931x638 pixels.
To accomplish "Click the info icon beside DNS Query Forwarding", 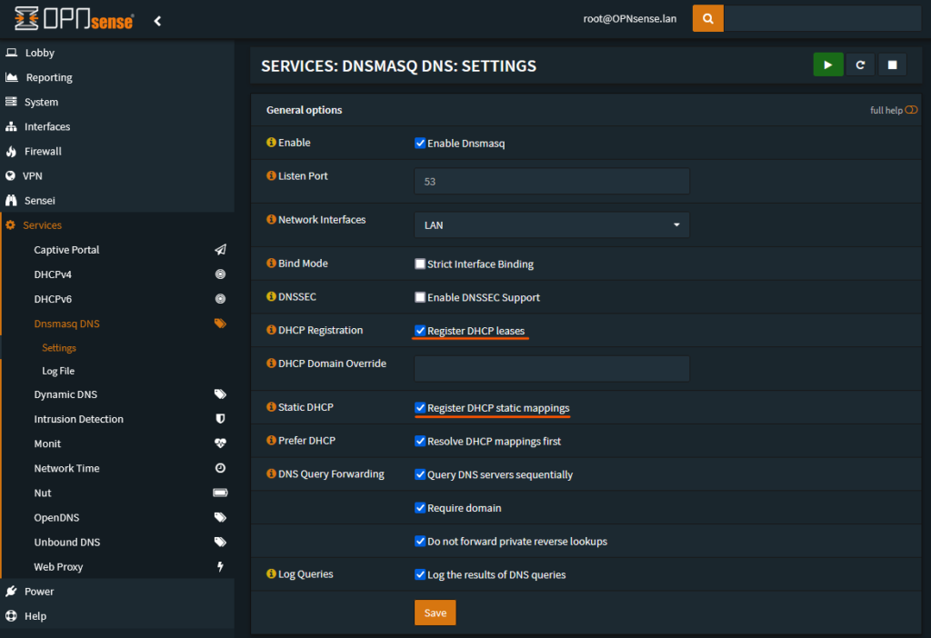I will pyautogui.click(x=271, y=474).
